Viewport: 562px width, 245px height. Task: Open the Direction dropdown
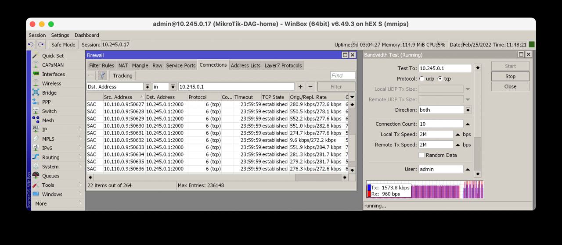[468, 110]
